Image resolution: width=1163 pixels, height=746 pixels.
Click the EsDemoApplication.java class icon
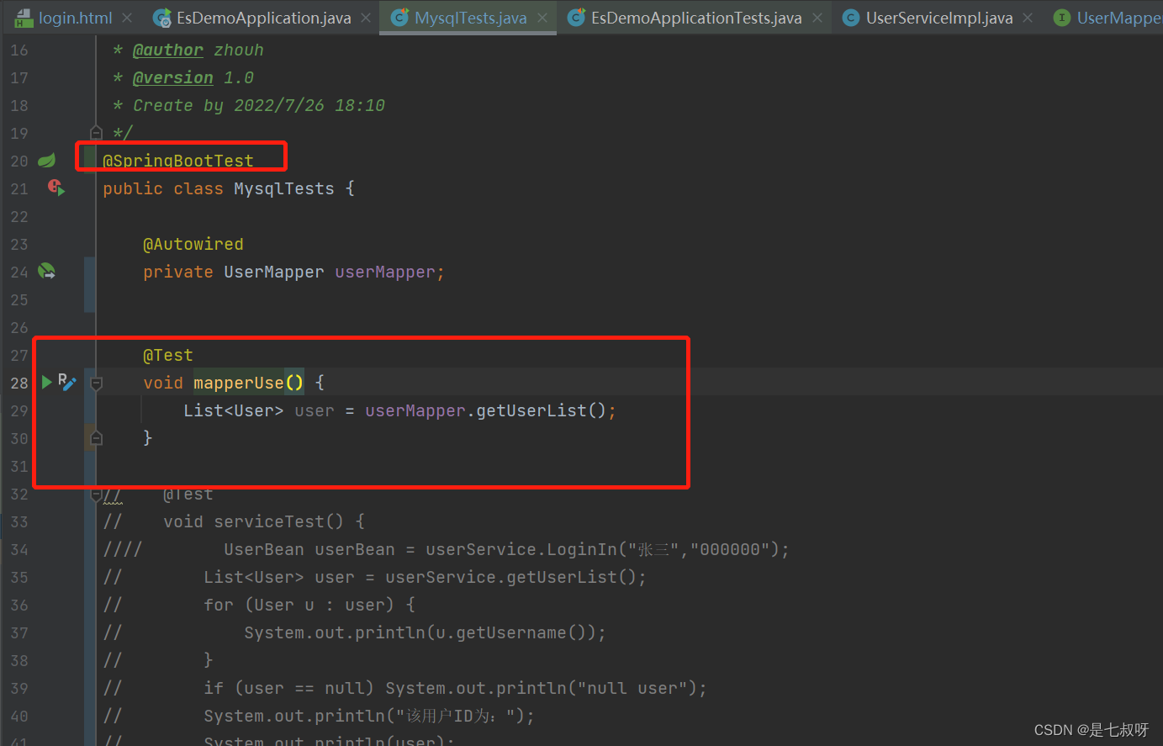(x=162, y=18)
